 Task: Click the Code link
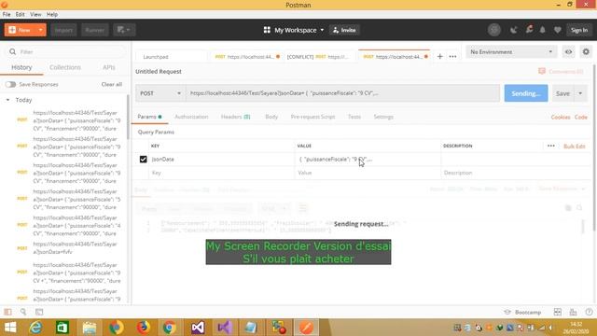tap(580, 118)
